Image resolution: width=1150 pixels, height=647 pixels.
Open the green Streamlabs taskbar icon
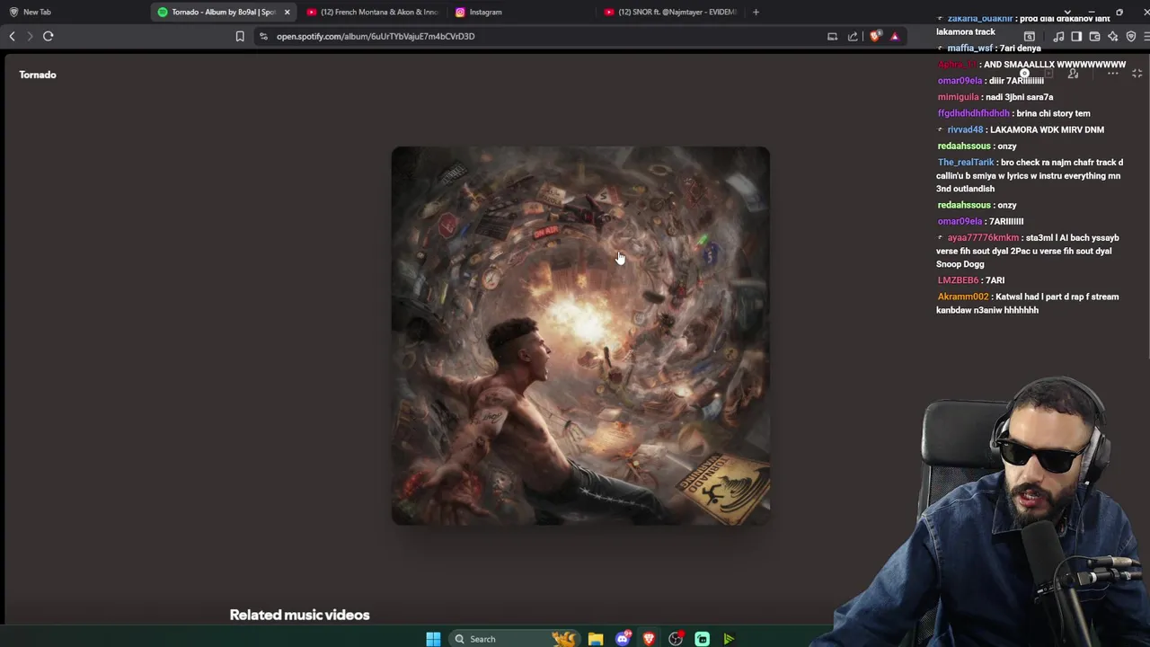[702, 639]
